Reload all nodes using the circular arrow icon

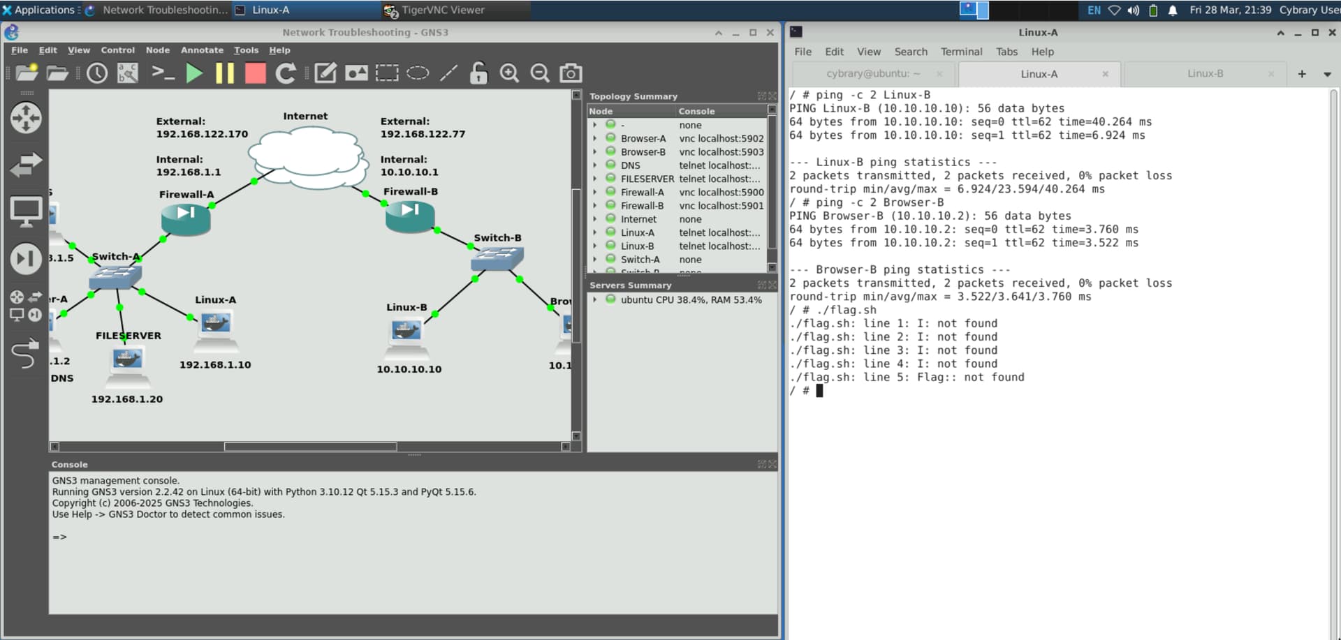(286, 73)
